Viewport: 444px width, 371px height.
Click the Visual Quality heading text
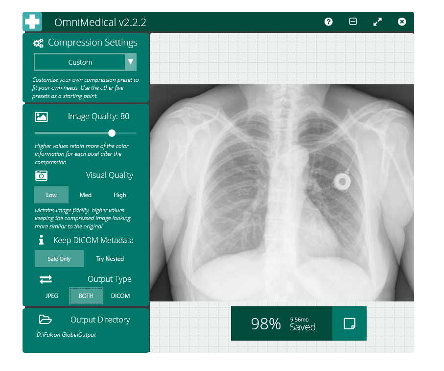pos(110,175)
